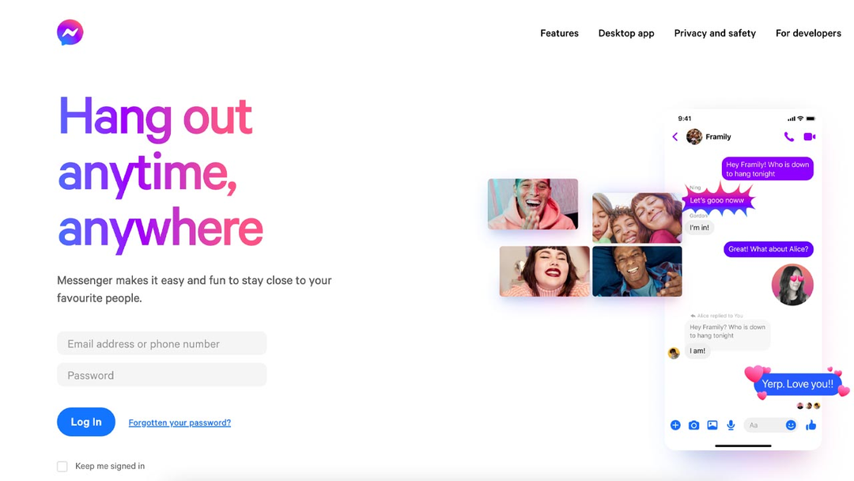Open Privacy and safety page
Image resolution: width=854 pixels, height=481 pixels.
715,33
